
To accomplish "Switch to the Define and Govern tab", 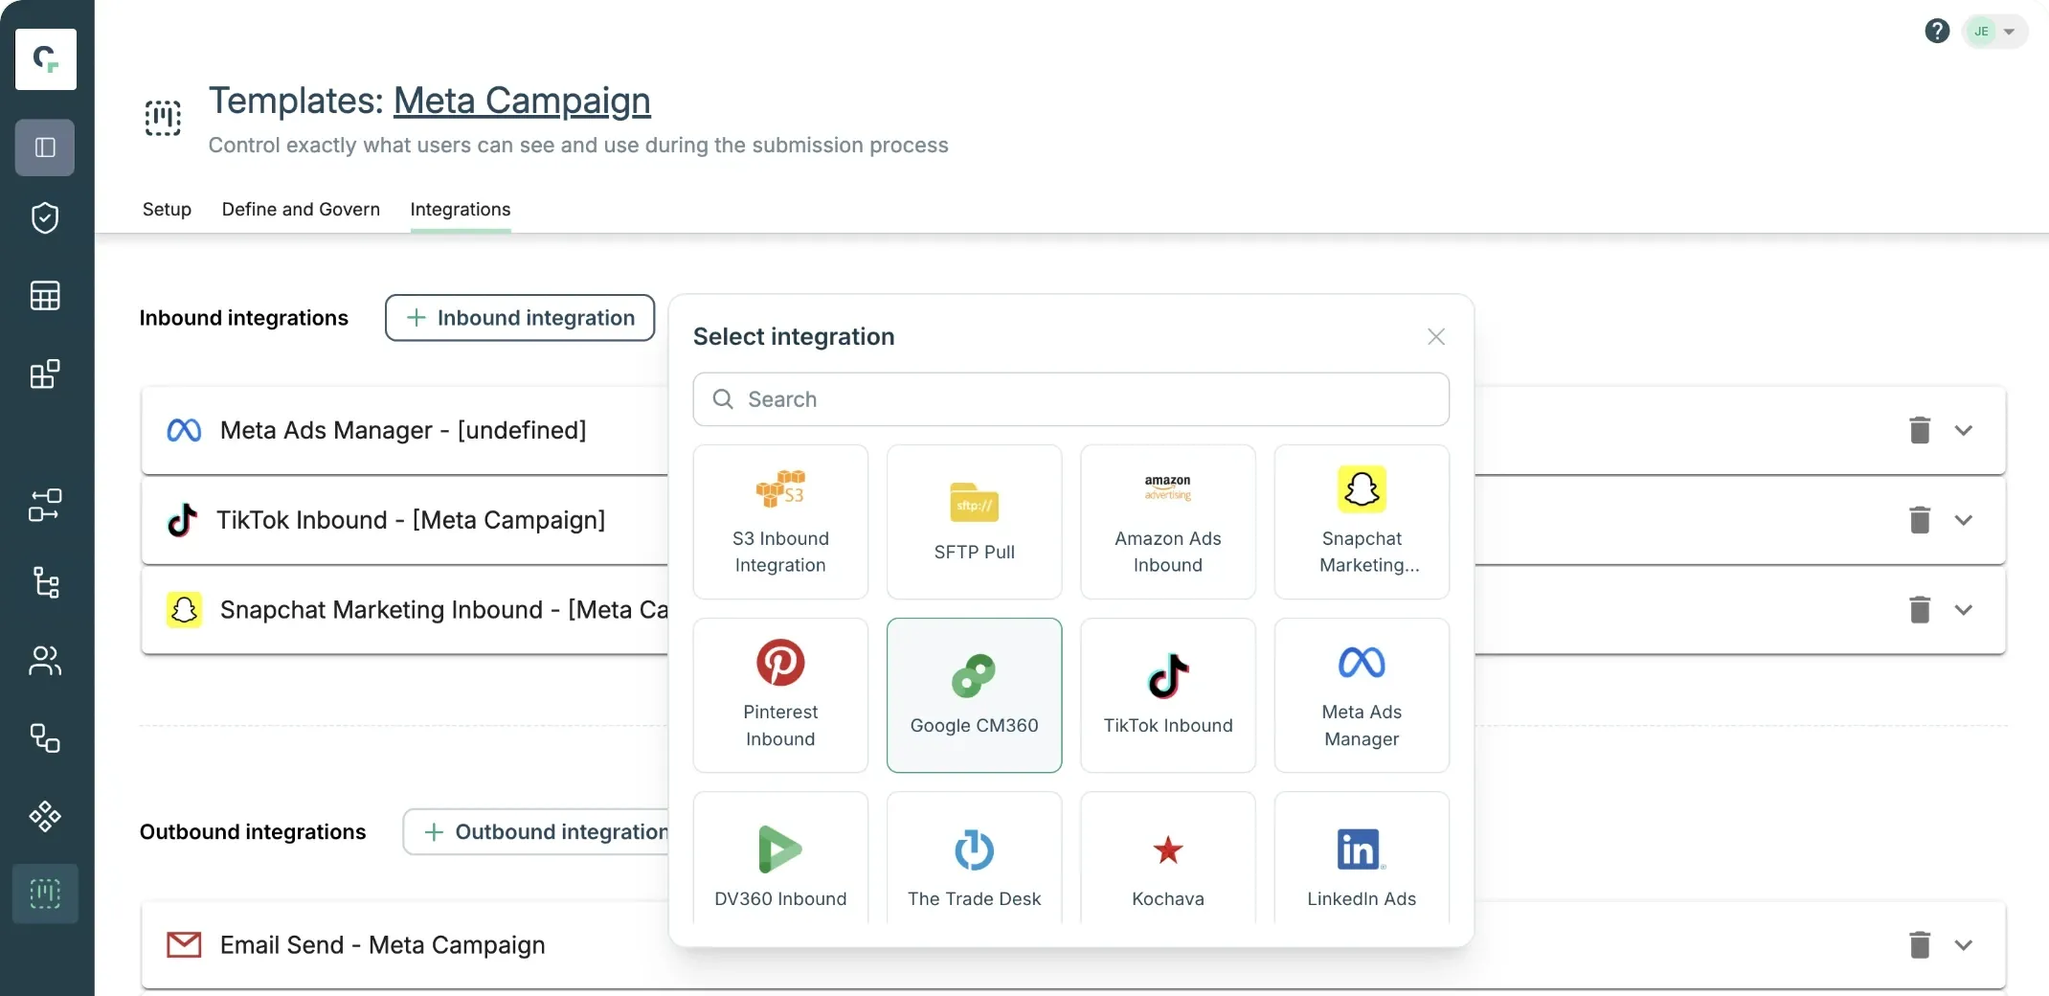I will coord(301,210).
